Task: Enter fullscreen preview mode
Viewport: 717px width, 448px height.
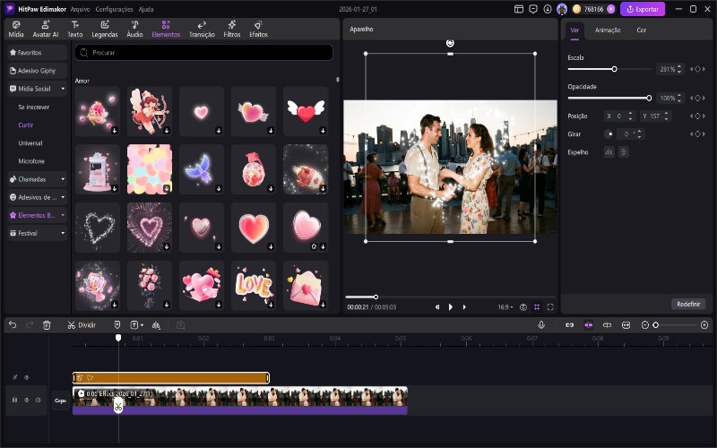Action: [x=550, y=307]
